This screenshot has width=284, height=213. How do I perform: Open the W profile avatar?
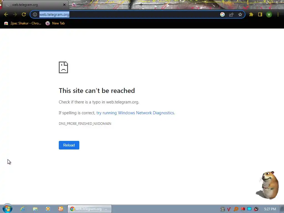269,14
